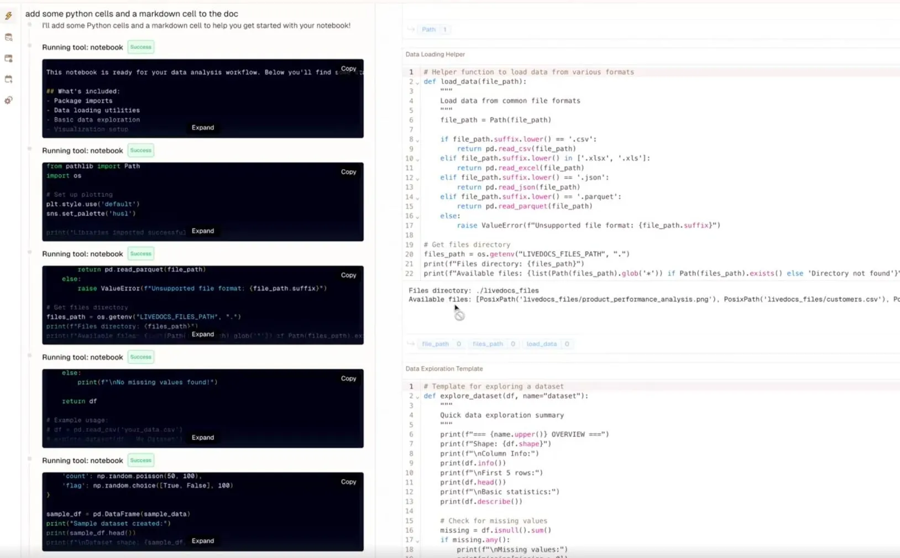
Task: Fold the explore_dataset function definition
Action: tap(417, 397)
